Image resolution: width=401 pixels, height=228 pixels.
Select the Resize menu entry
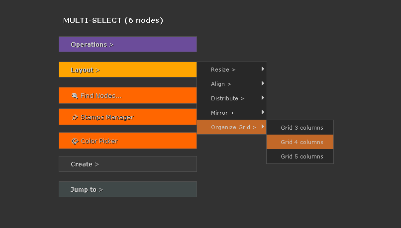pos(232,70)
